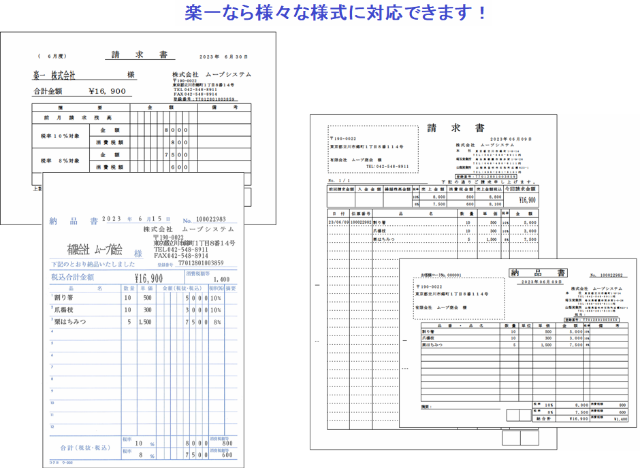Screen dimensions: 640x468
Task: Click the addressee 楽一 株式会社 様
Action: 84,75
